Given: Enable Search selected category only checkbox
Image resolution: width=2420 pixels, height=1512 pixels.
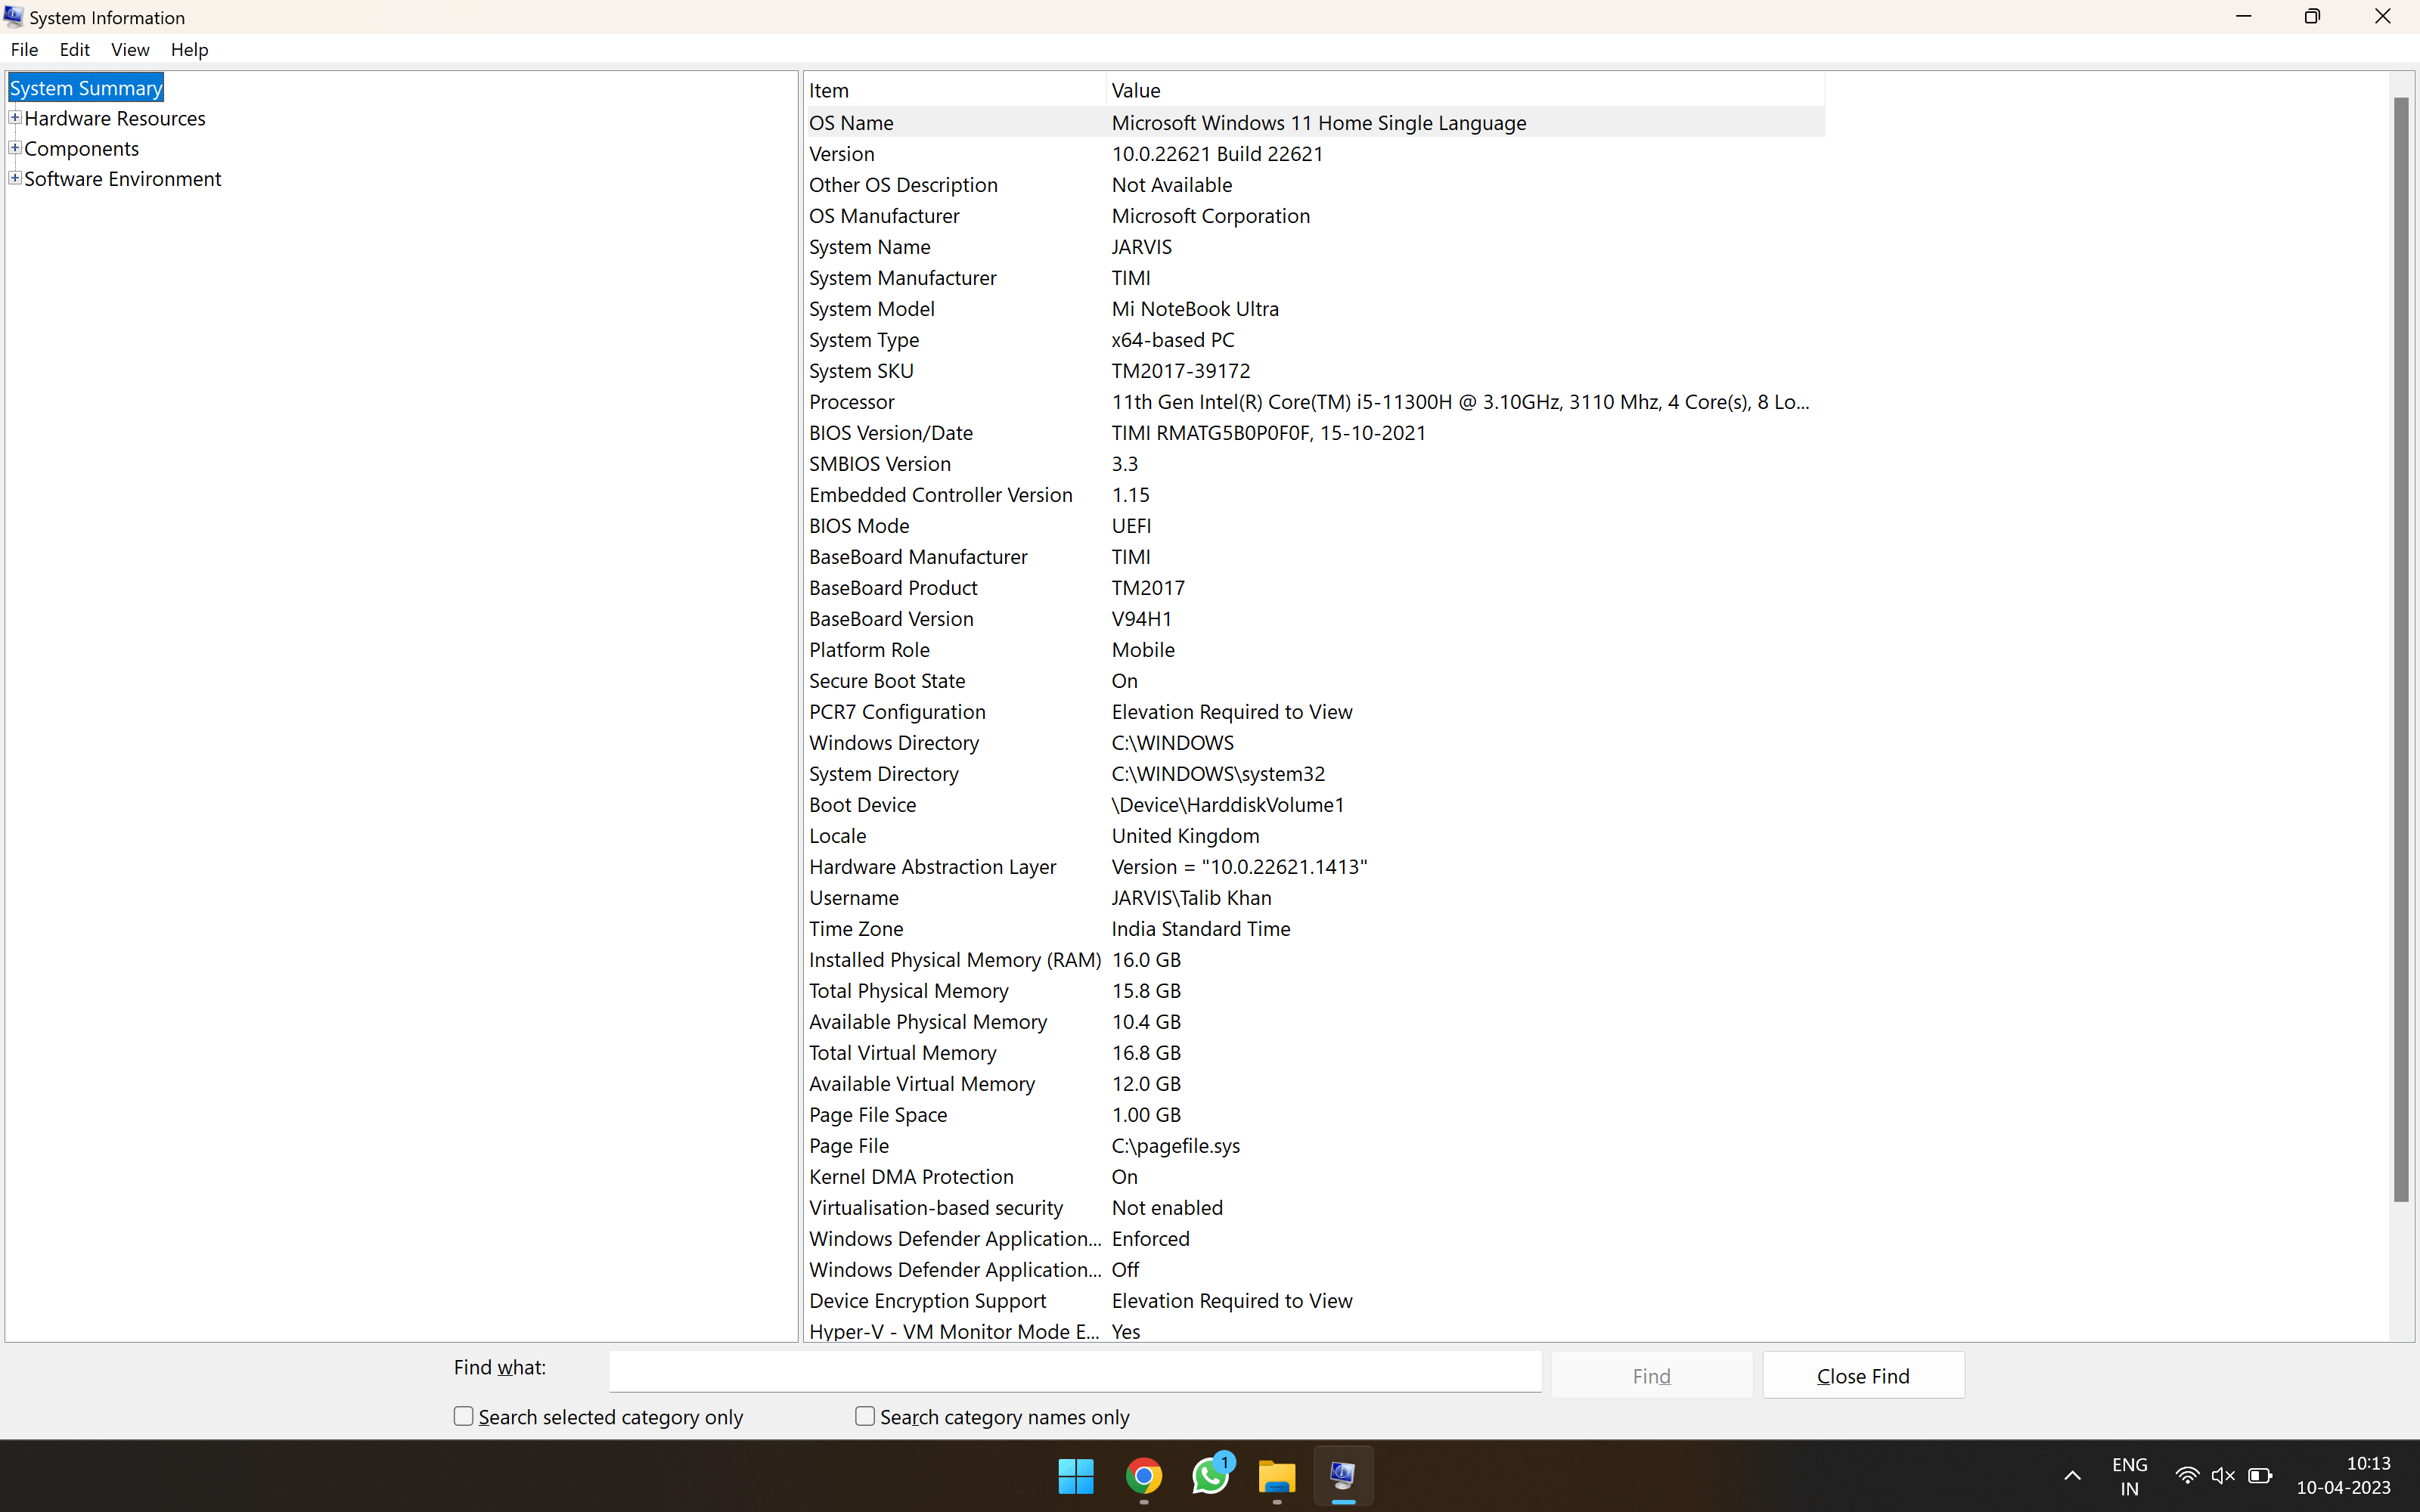Looking at the screenshot, I should point(463,1416).
